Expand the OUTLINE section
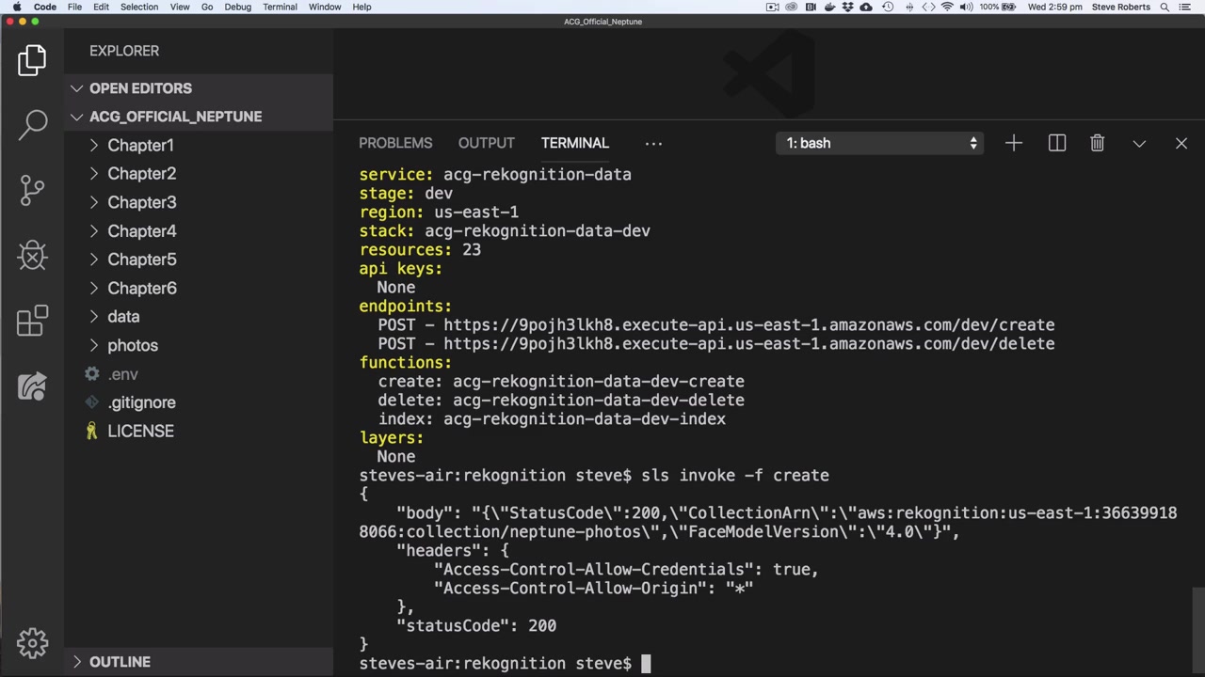Image resolution: width=1205 pixels, height=677 pixels. [120, 662]
